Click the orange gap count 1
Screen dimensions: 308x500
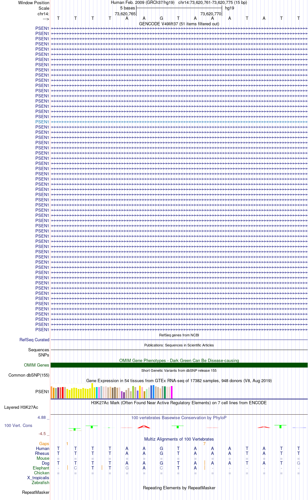67,444
